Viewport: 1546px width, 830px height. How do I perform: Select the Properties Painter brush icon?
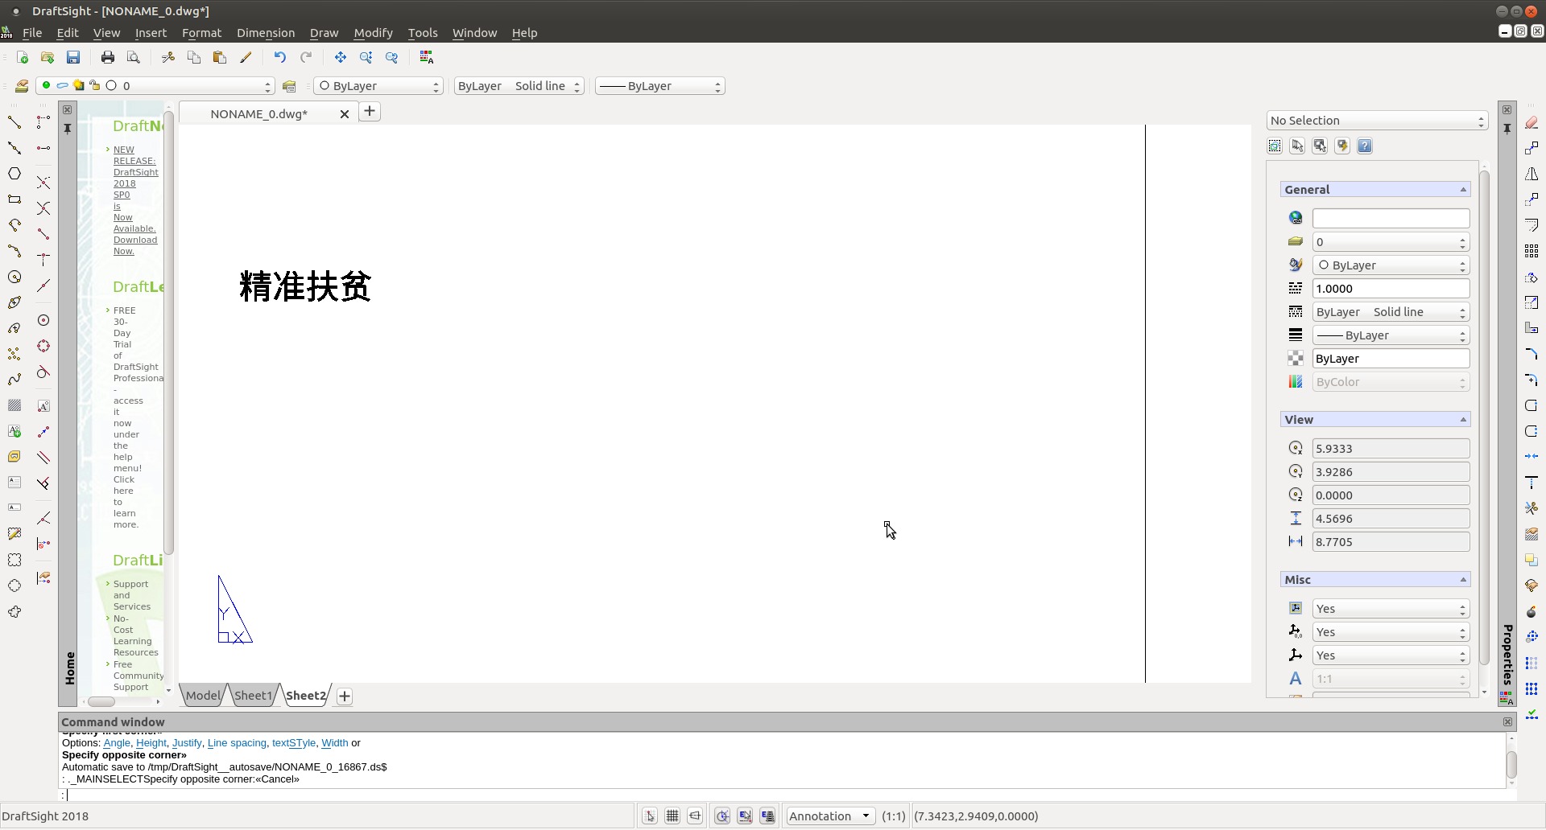point(246,57)
